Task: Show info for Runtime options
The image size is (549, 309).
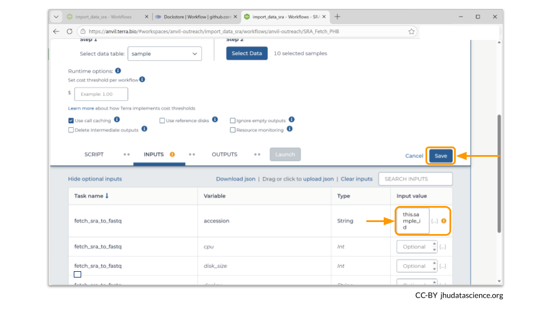Action: (x=118, y=71)
